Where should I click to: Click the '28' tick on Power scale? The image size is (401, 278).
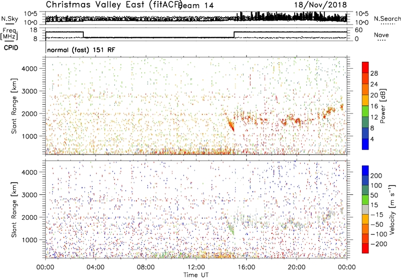[x=374, y=73]
